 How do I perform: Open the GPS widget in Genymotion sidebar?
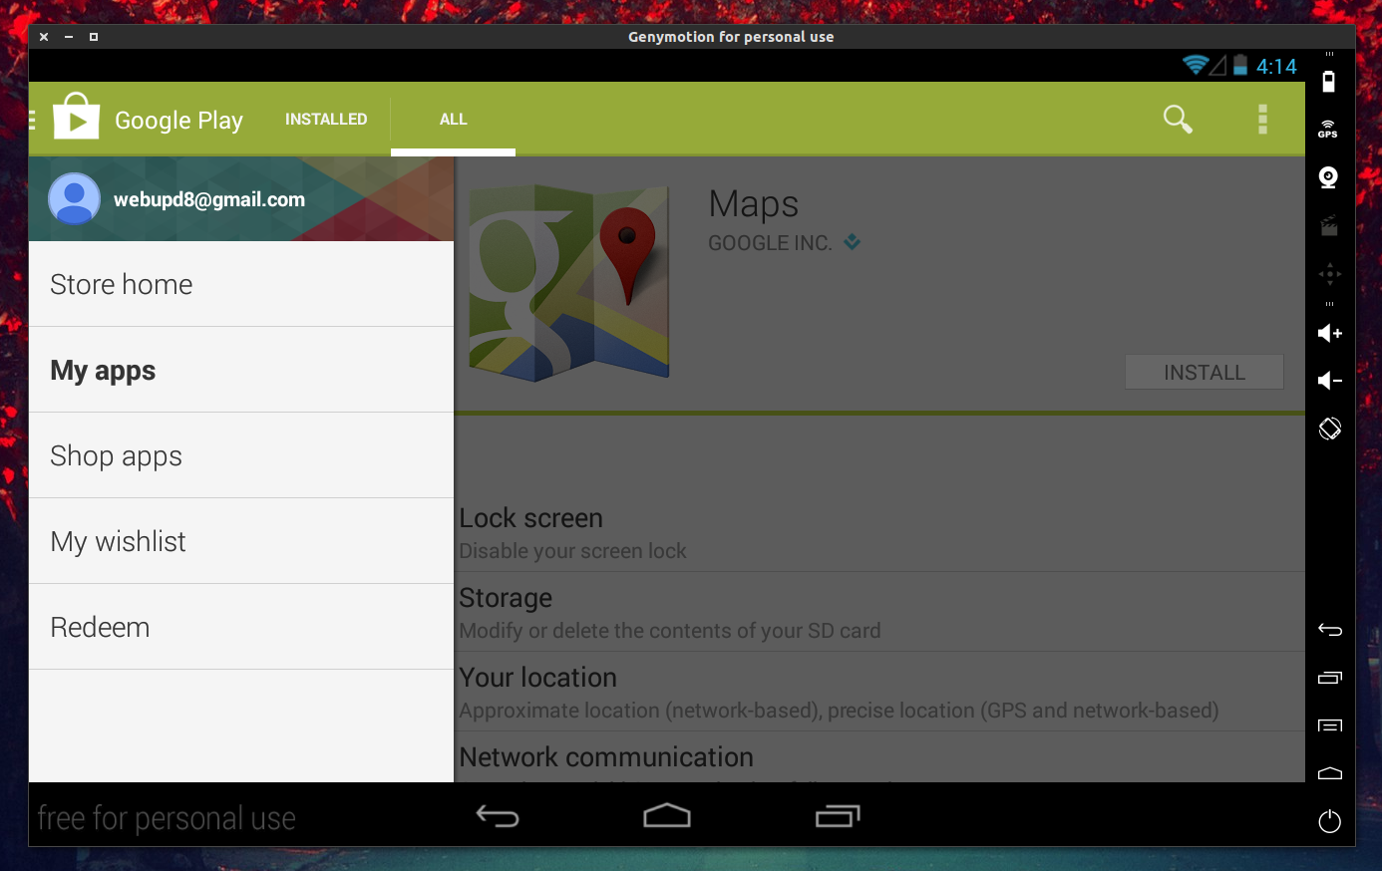coord(1328,130)
